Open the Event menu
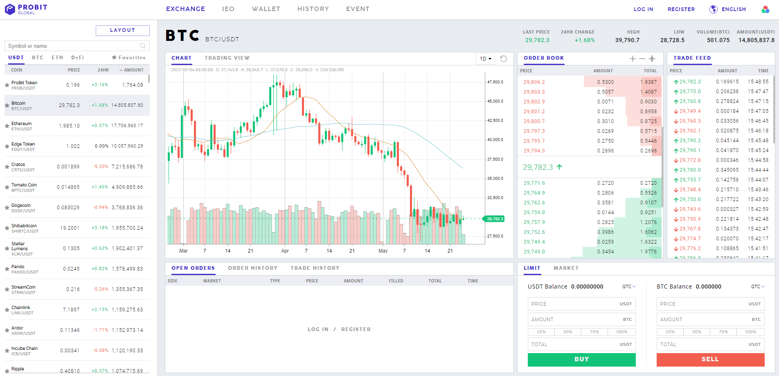Image resolution: width=779 pixels, height=376 pixels. [x=358, y=9]
